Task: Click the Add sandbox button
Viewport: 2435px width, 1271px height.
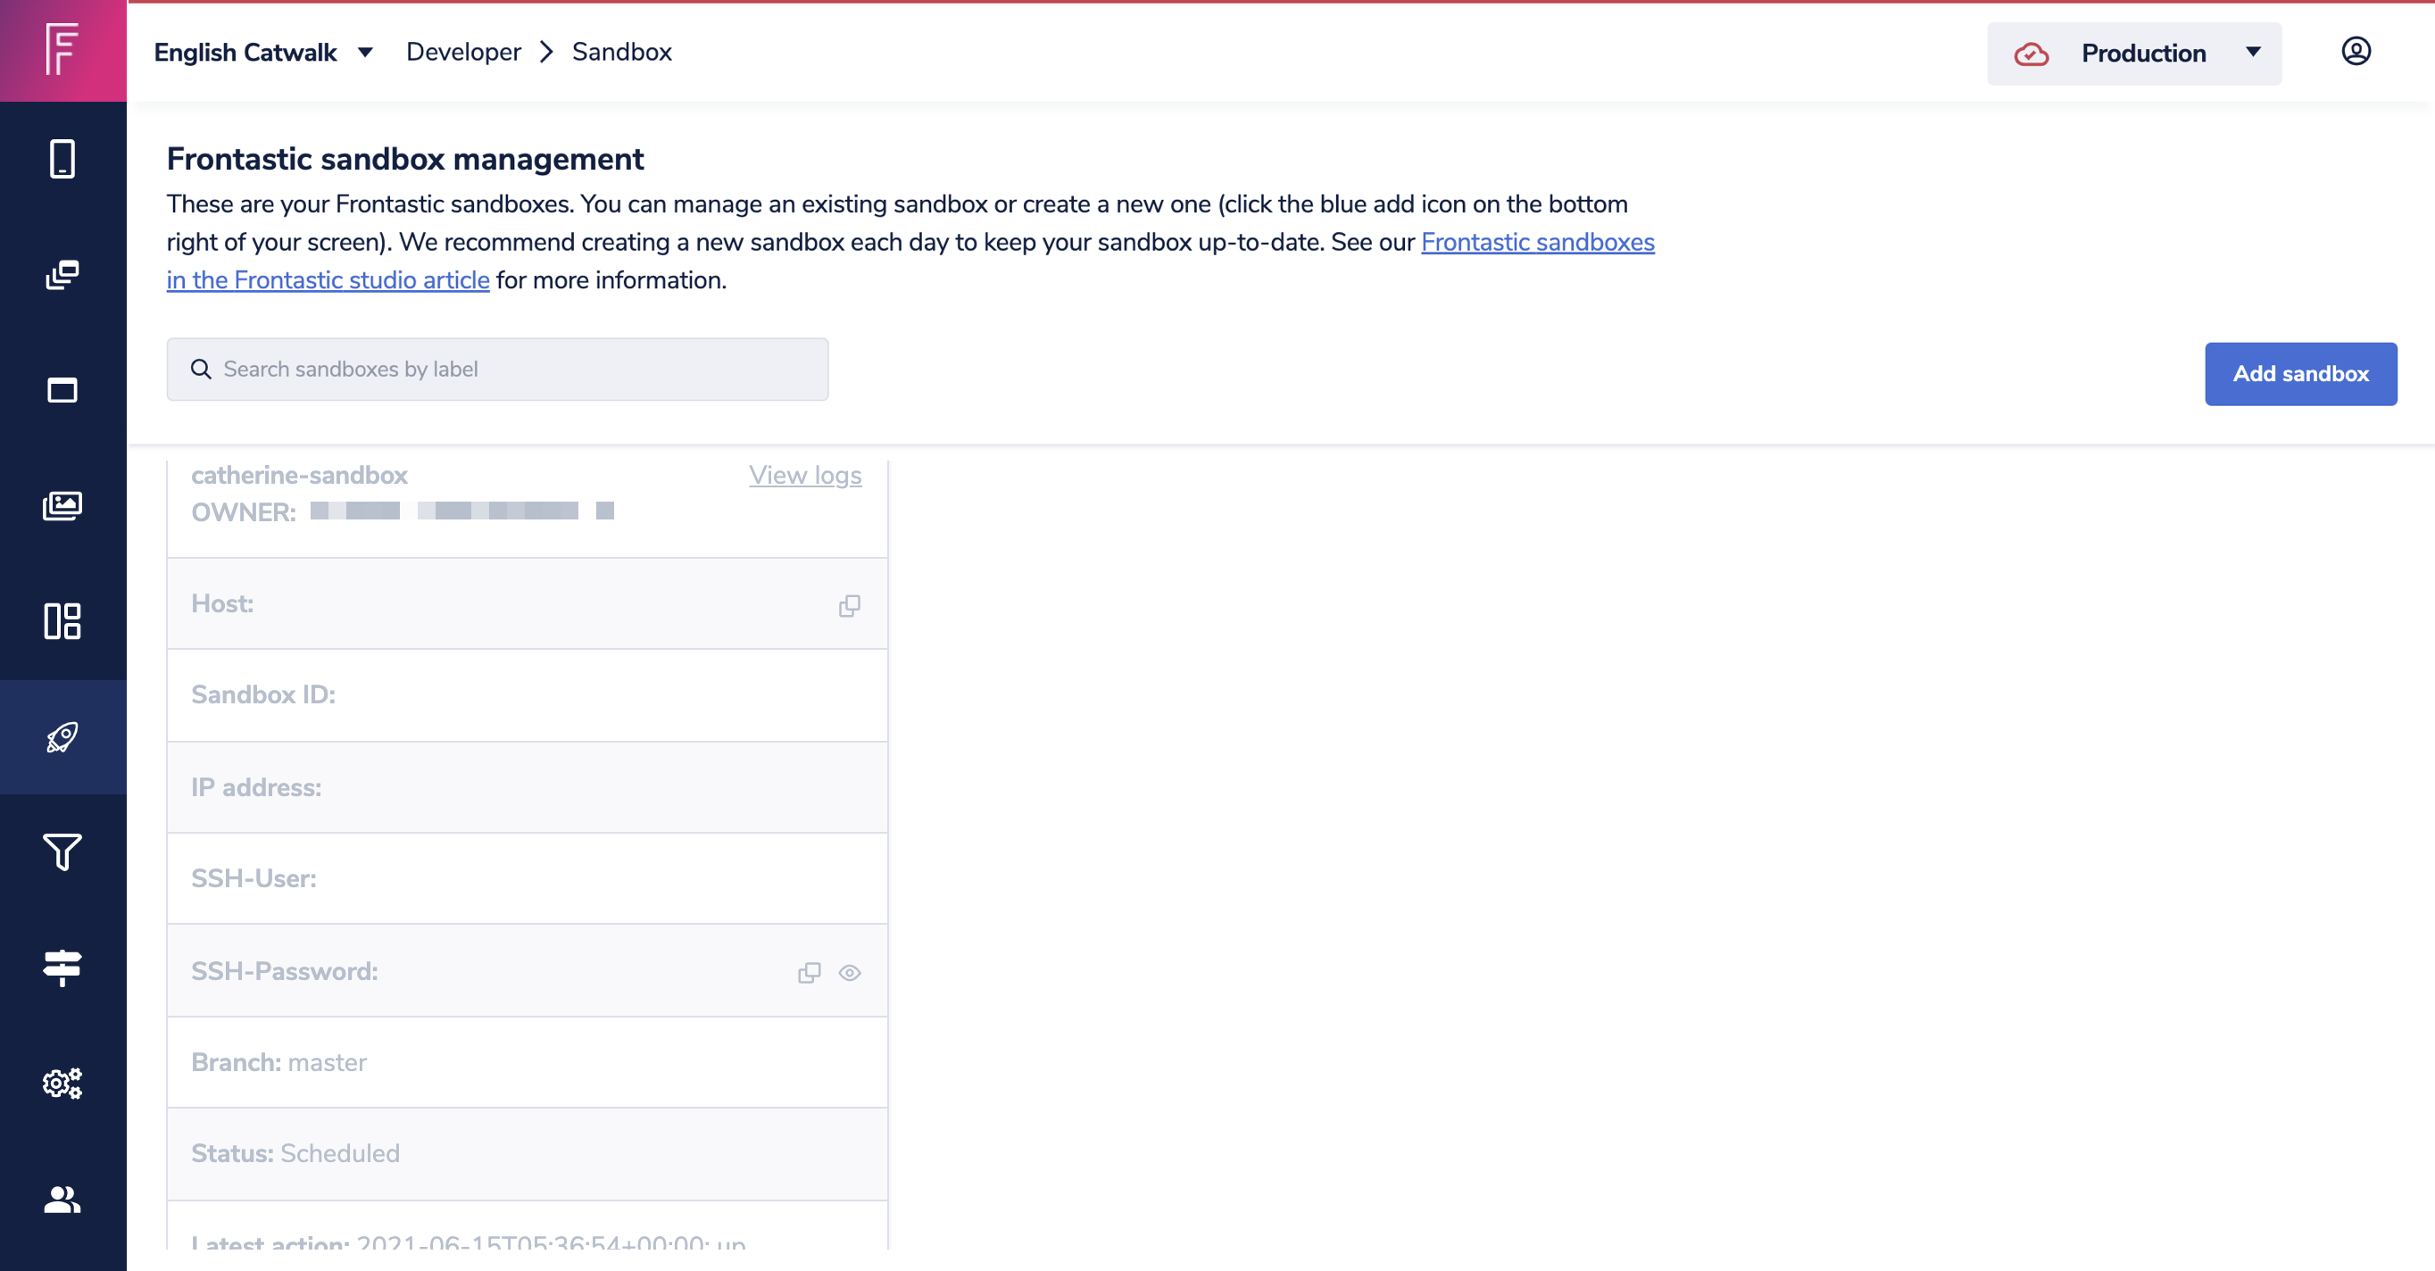Action: (2300, 374)
